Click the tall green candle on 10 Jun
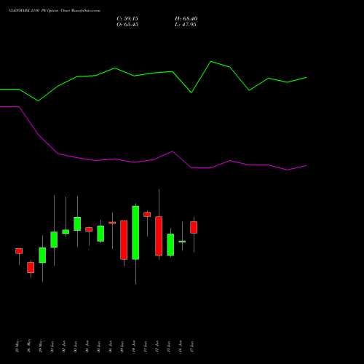This screenshot has height=364, width=364. tap(135, 232)
